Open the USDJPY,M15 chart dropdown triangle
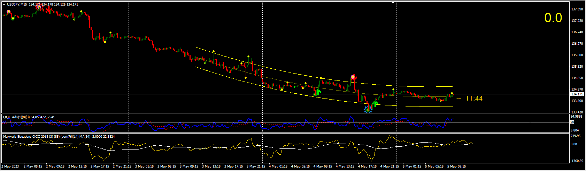This screenshot has width=586, height=171. point(4,5)
